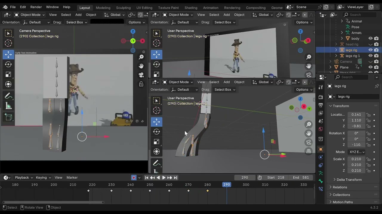Viewport: 382px width, 214px height.
Task: Open Global transform orientation dropdown in Camera viewport
Action: [114, 15]
